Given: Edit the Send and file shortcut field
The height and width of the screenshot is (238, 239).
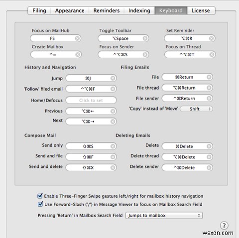Looking at the screenshot, I should point(91,157).
